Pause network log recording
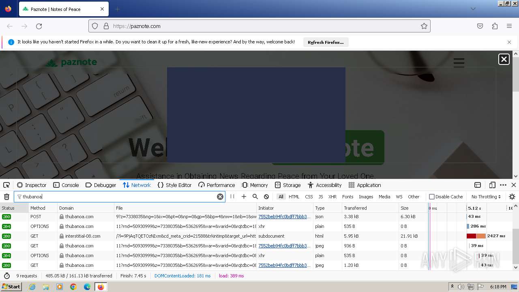The width and height of the screenshot is (519, 292). coord(232,197)
